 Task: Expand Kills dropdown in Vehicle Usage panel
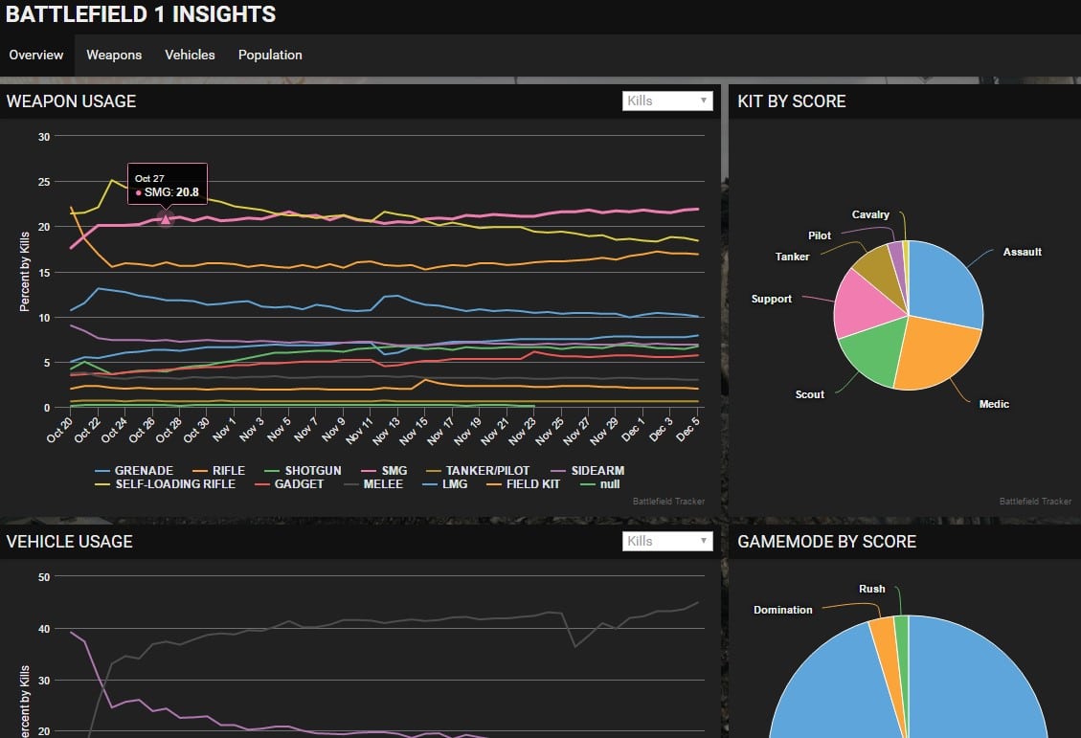(666, 541)
